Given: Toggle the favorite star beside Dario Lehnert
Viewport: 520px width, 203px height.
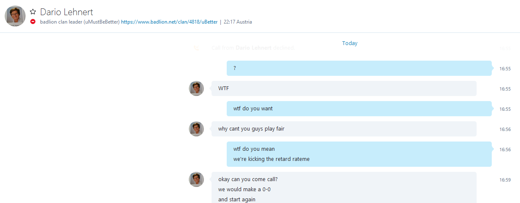Looking at the screenshot, I should pyautogui.click(x=33, y=12).
